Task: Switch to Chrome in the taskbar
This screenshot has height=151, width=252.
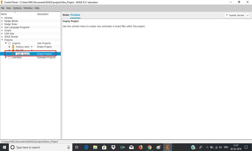Action: click(x=149, y=147)
